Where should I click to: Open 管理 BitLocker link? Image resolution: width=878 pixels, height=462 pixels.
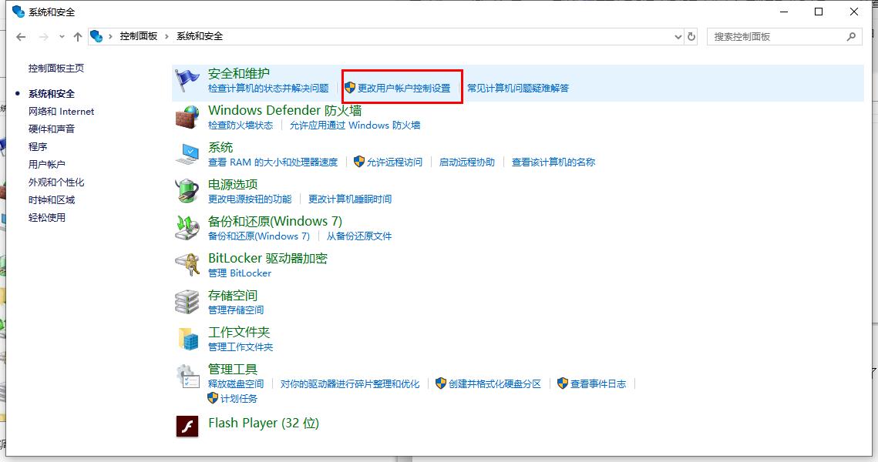pos(240,273)
